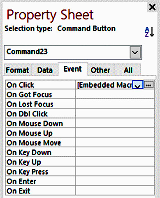
Task: Click the On Exit event value field
Action: coord(115,191)
